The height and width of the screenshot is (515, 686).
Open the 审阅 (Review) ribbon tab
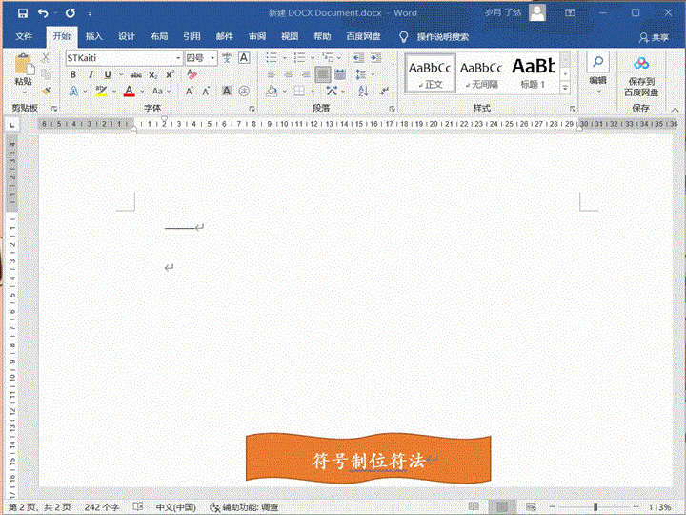(x=257, y=36)
